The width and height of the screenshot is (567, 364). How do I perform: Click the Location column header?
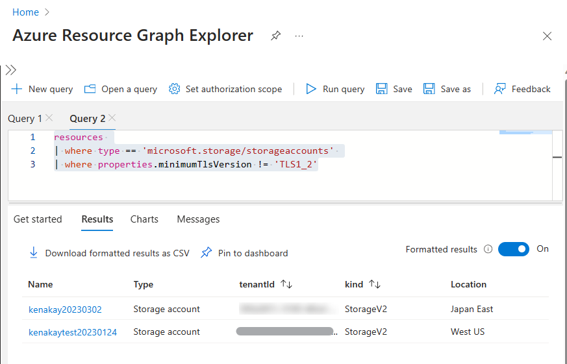468,285
